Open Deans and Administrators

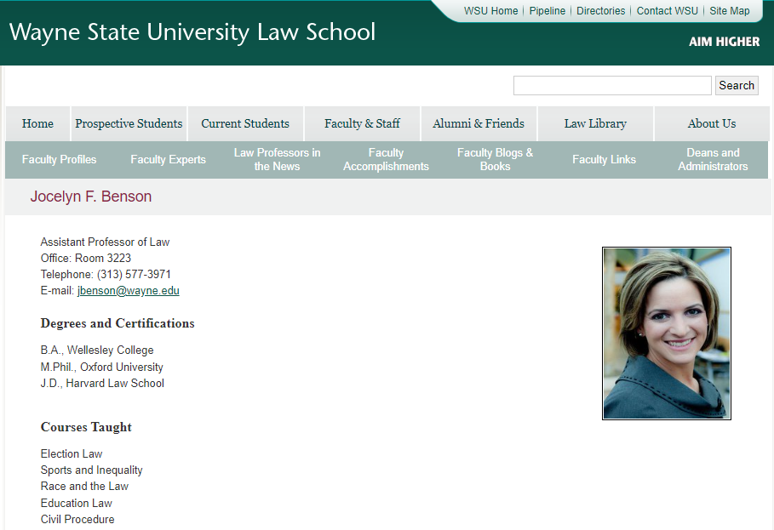click(x=713, y=160)
